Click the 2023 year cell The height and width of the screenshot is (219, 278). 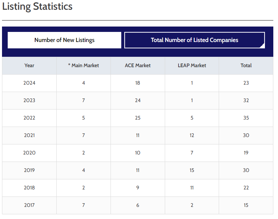(x=29, y=100)
